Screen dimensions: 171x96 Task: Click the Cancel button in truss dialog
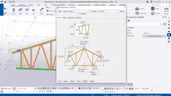coord(92,81)
